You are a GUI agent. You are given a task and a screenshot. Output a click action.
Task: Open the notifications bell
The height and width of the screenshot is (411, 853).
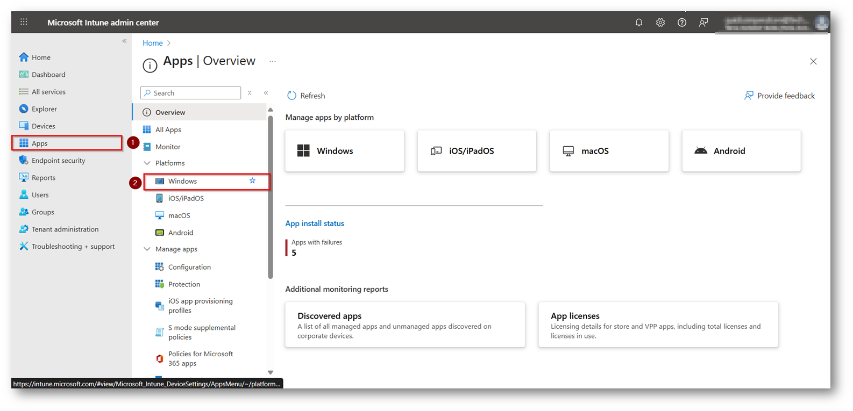(x=639, y=23)
